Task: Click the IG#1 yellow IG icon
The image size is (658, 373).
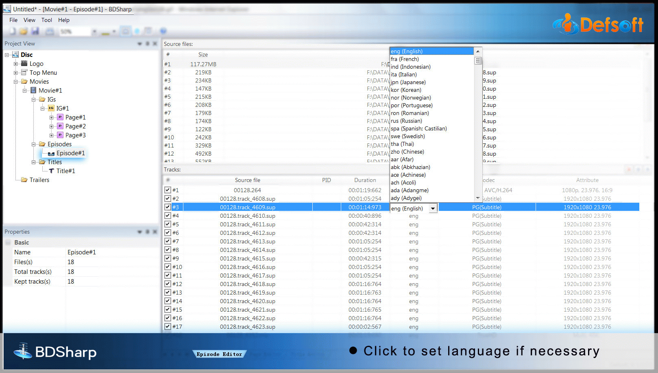Action: (x=51, y=108)
